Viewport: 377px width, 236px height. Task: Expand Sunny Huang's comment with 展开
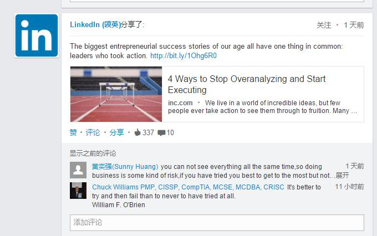click(x=342, y=176)
